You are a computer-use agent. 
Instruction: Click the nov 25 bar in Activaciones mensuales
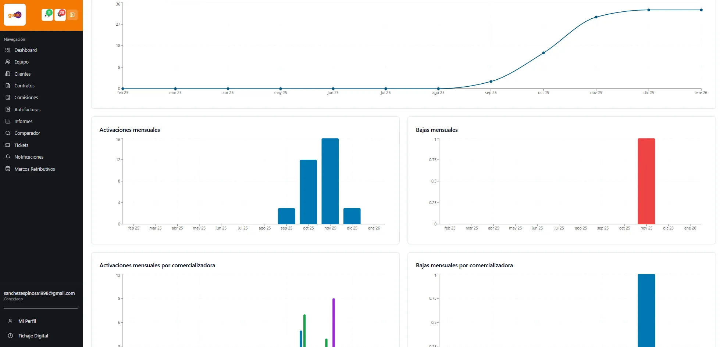[330, 181]
